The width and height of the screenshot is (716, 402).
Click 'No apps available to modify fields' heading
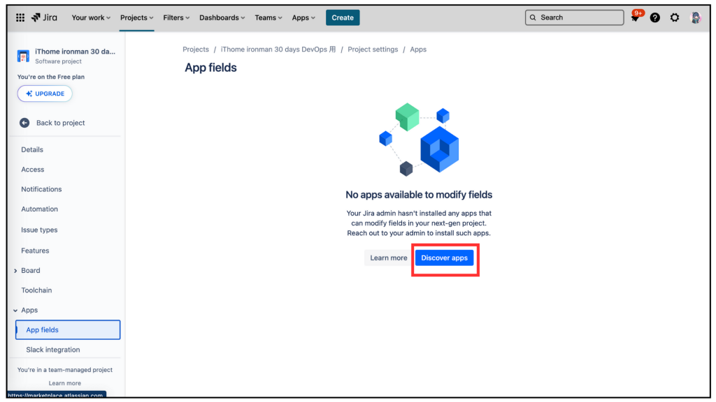(419, 195)
